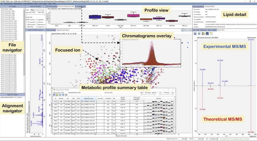This screenshot has width=257, height=141.
Task: Open the Search menu
Action: [x=36, y=3]
